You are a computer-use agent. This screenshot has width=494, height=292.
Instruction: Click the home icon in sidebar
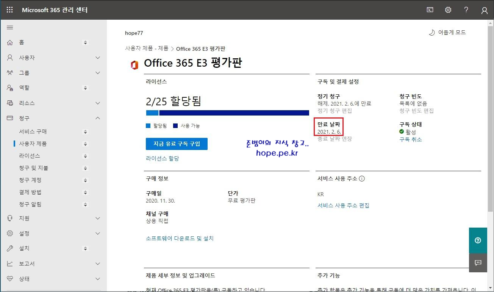point(10,42)
